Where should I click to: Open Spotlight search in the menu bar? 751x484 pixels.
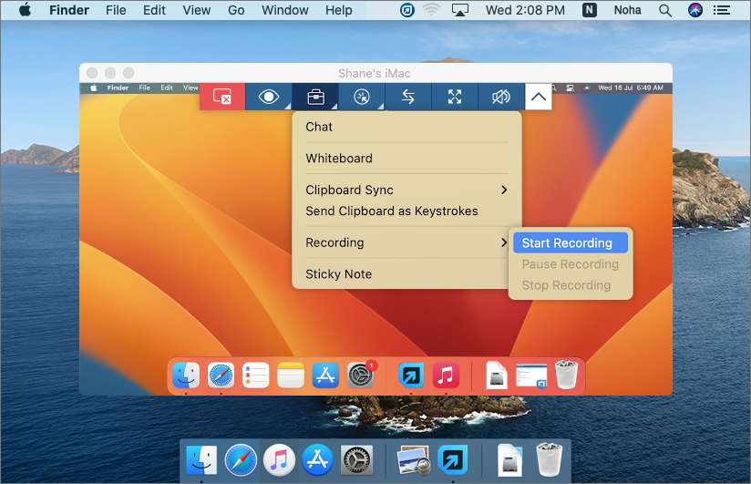pos(666,11)
